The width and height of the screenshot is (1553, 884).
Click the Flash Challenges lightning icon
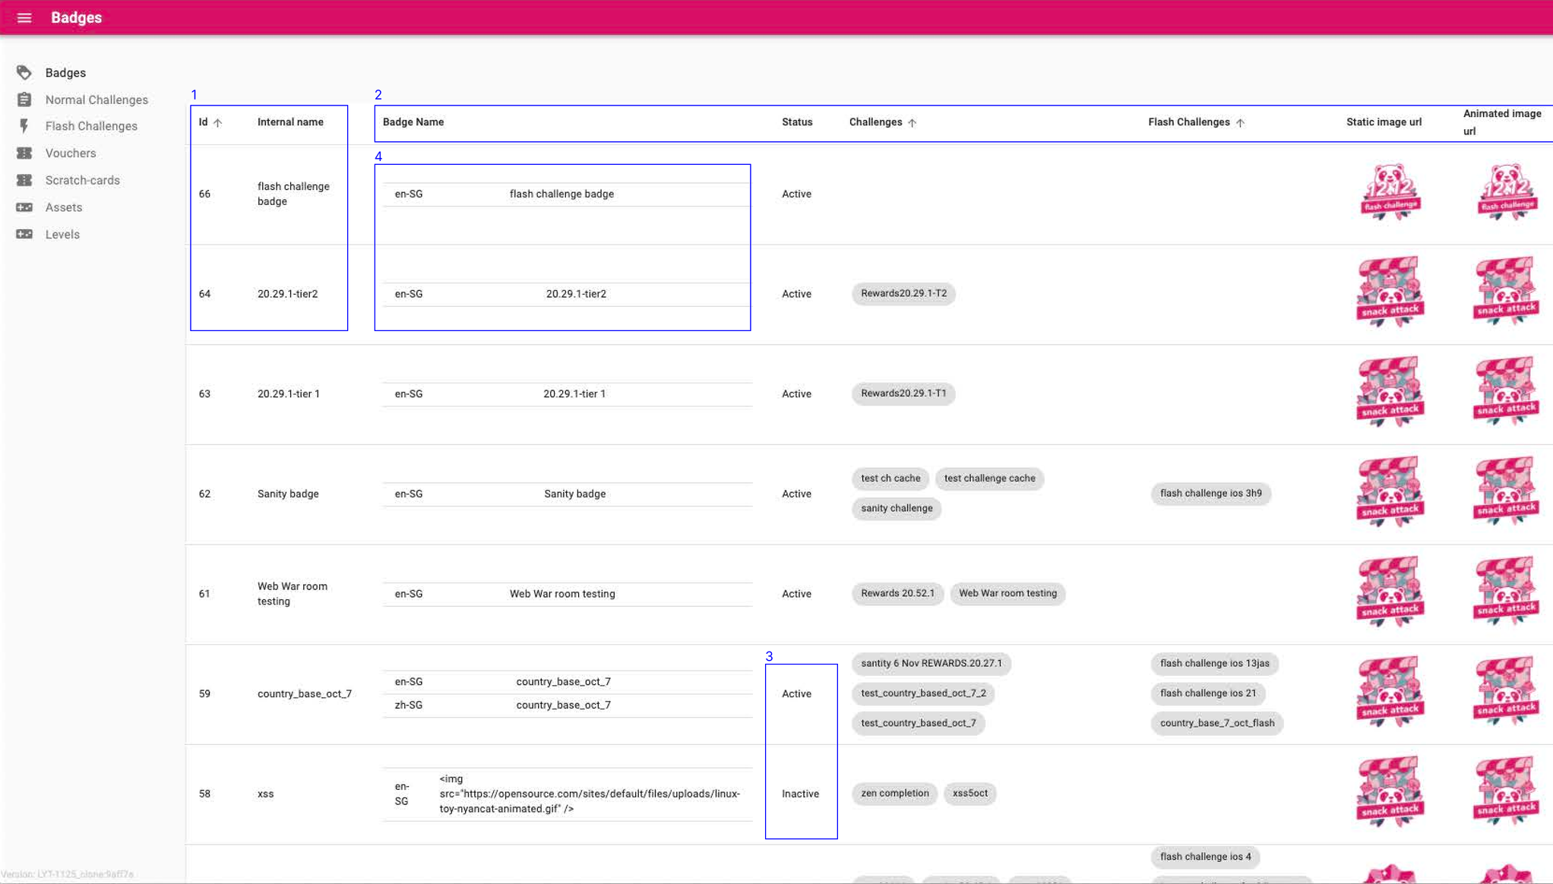point(24,126)
